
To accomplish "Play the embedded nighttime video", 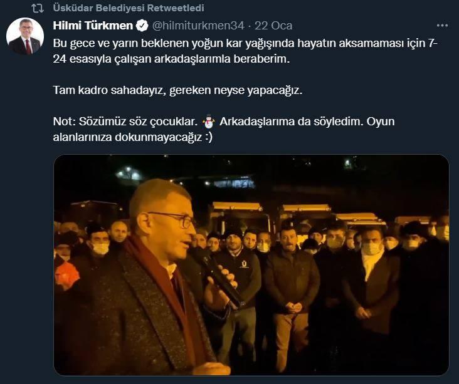I will [251, 265].
